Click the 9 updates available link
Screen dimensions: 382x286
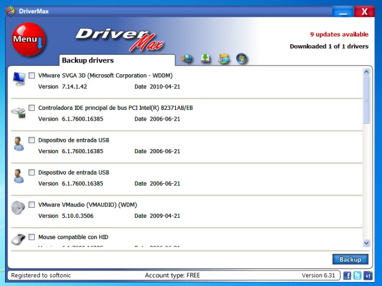click(x=339, y=35)
